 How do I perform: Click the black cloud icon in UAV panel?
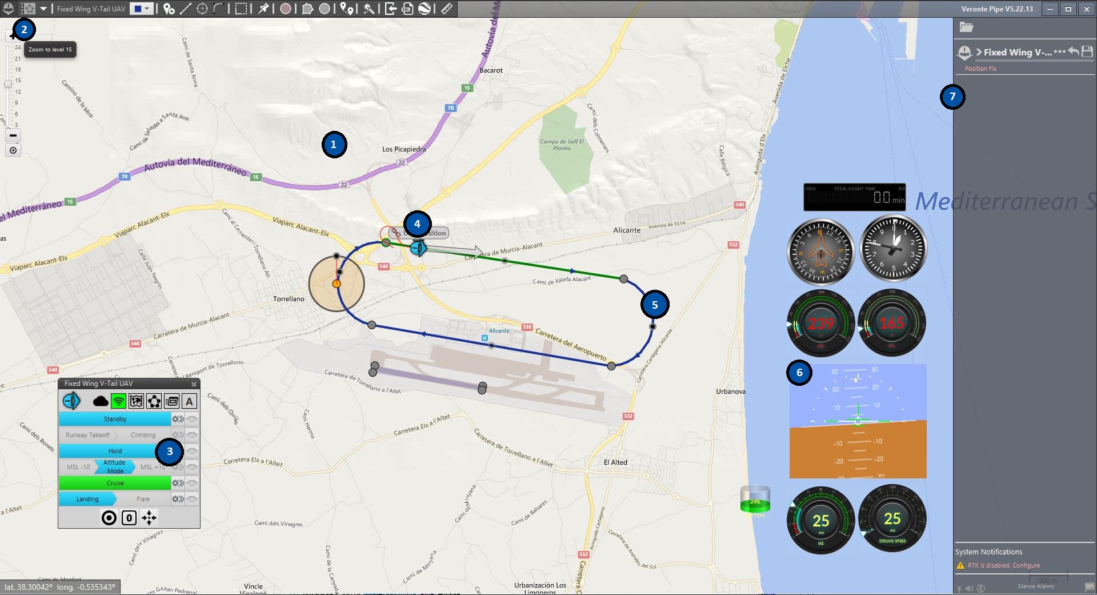tap(101, 401)
